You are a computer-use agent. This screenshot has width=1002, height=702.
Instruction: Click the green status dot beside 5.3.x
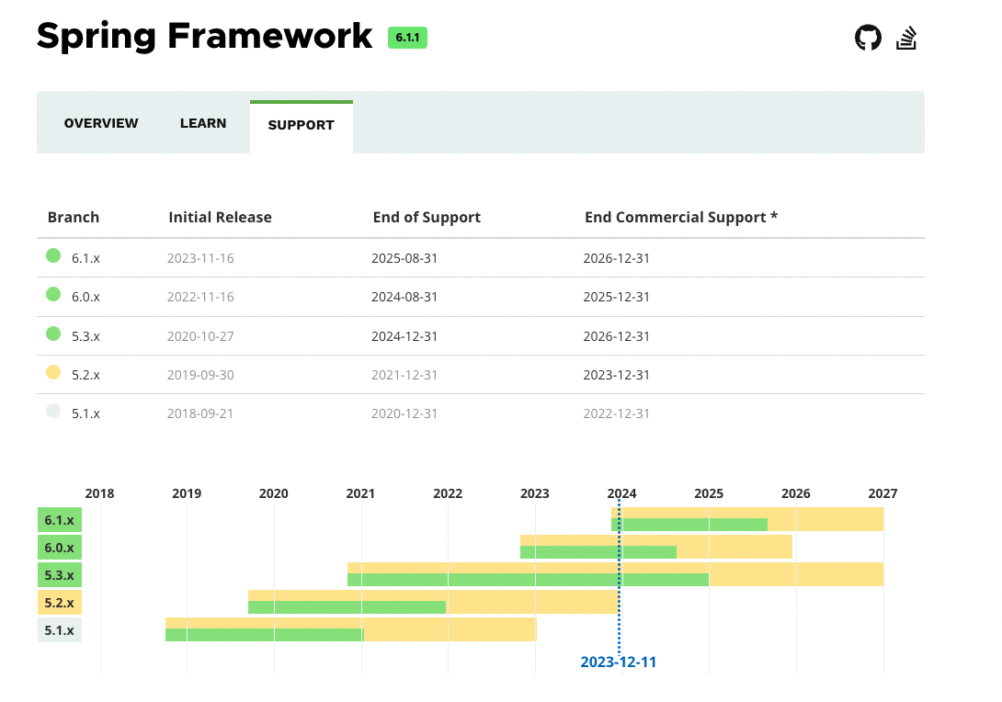52,334
